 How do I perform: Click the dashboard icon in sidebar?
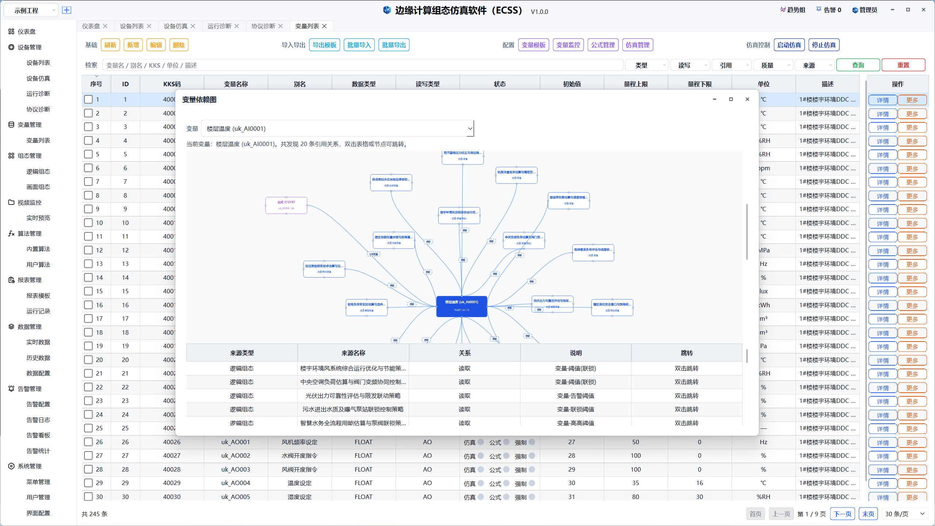[11, 31]
